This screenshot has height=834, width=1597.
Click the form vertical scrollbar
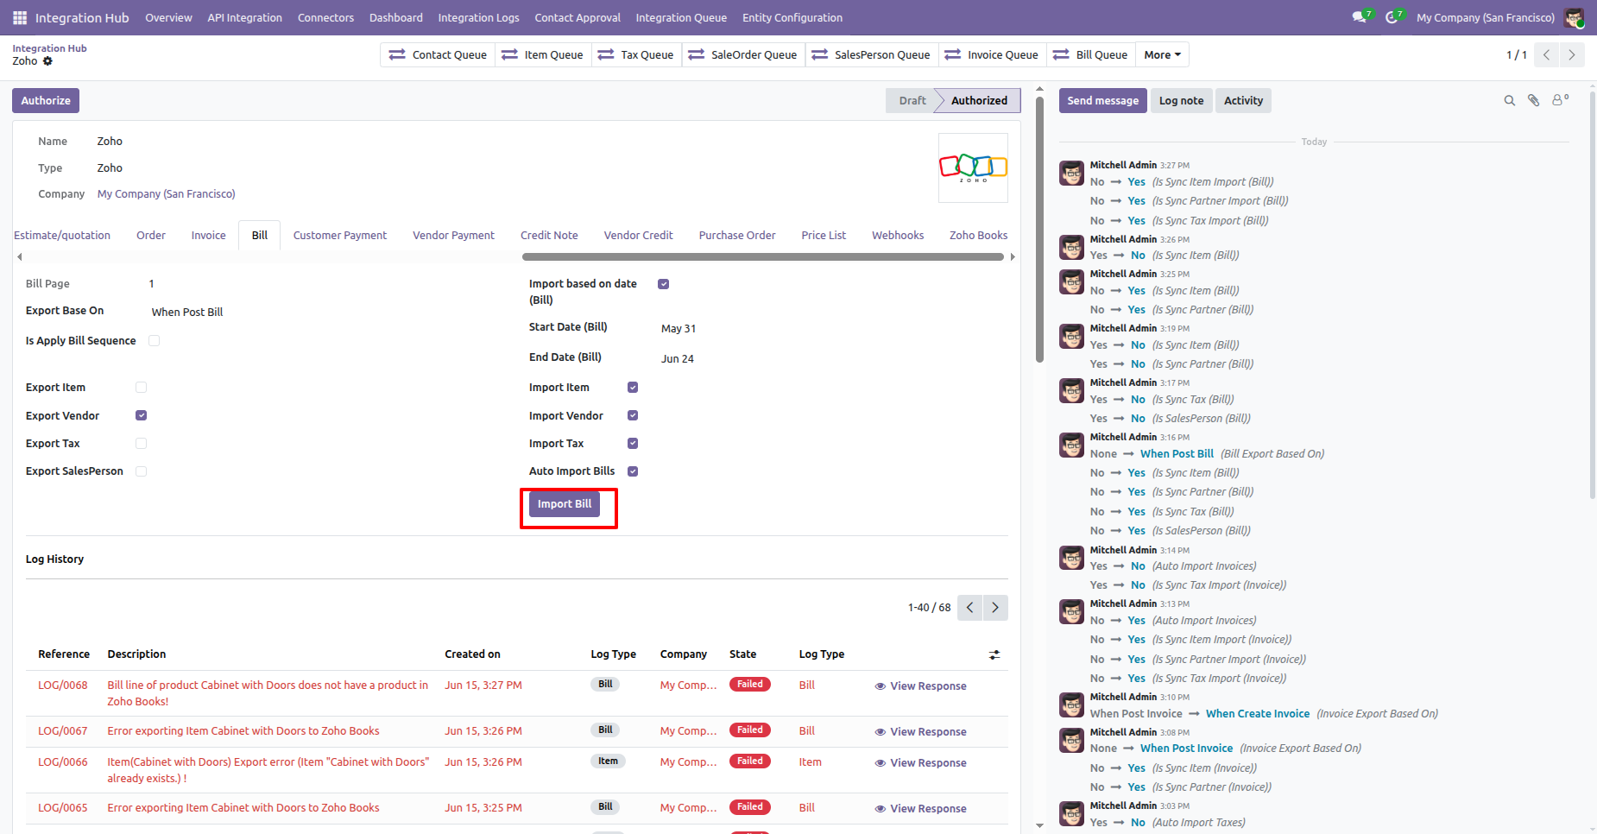tap(1039, 228)
